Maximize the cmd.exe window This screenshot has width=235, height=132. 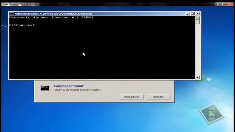click(192, 14)
